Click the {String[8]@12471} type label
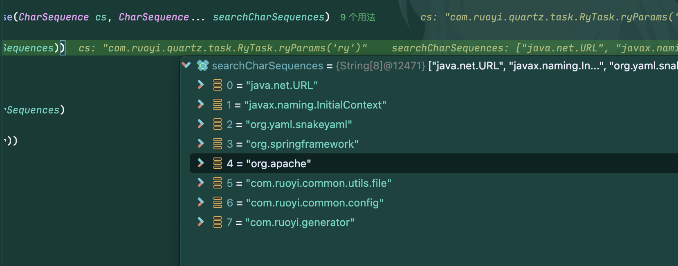 [381, 66]
